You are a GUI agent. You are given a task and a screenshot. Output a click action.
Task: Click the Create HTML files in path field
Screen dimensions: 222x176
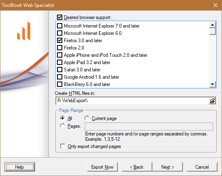coord(132,101)
